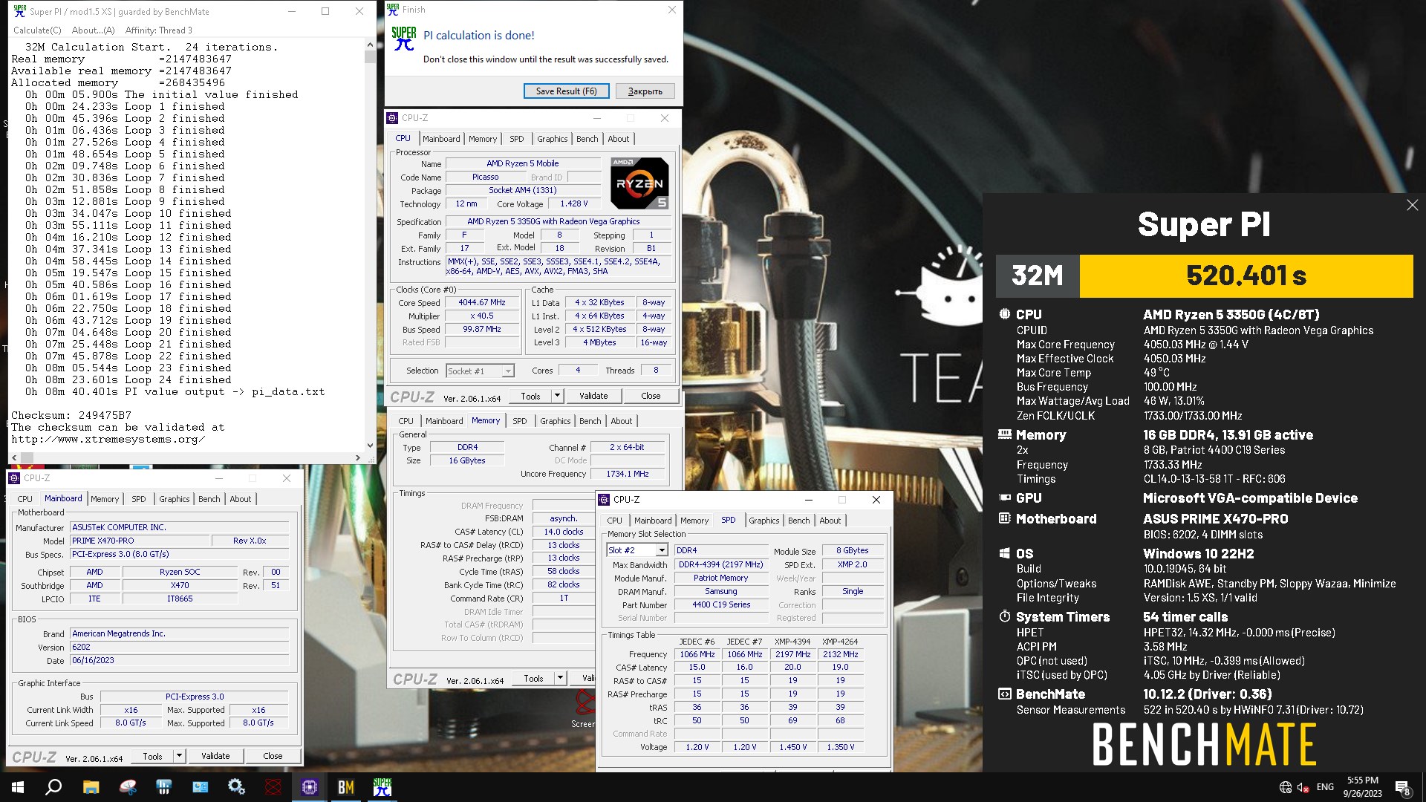Click Super PI vertical scrollbar down arrow
This screenshot has height=802, width=1426.
click(x=370, y=446)
